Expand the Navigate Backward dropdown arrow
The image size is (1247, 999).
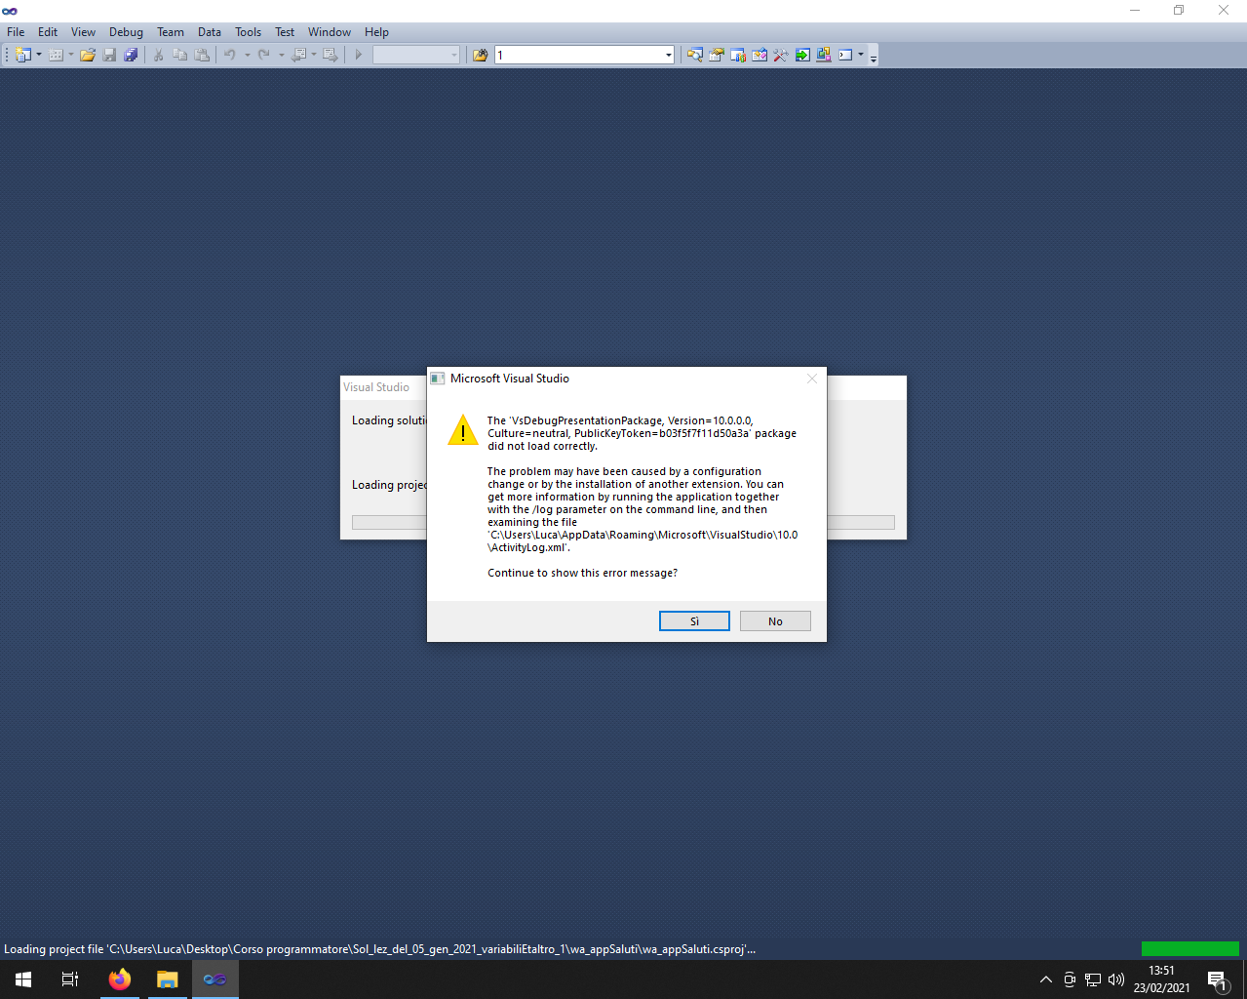[x=314, y=55]
